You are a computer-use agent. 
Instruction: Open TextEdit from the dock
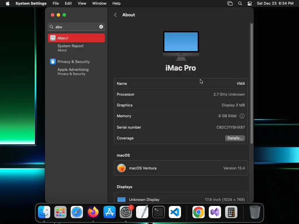coord(142,212)
